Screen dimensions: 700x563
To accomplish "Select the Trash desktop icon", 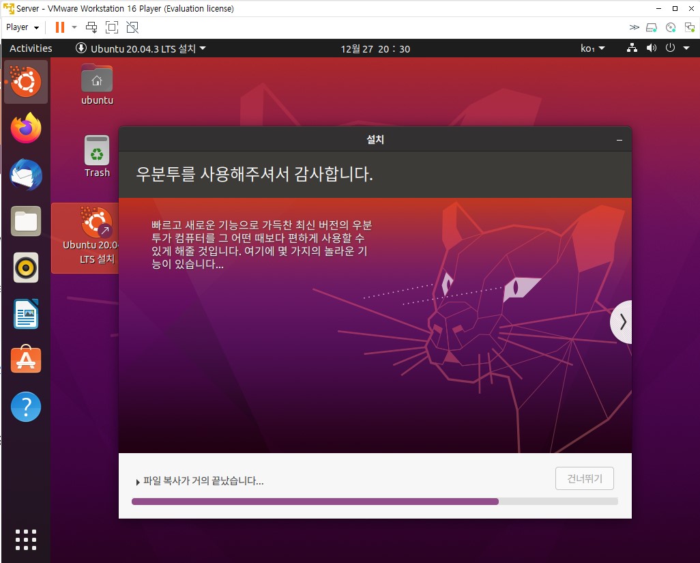I will pyautogui.click(x=97, y=156).
